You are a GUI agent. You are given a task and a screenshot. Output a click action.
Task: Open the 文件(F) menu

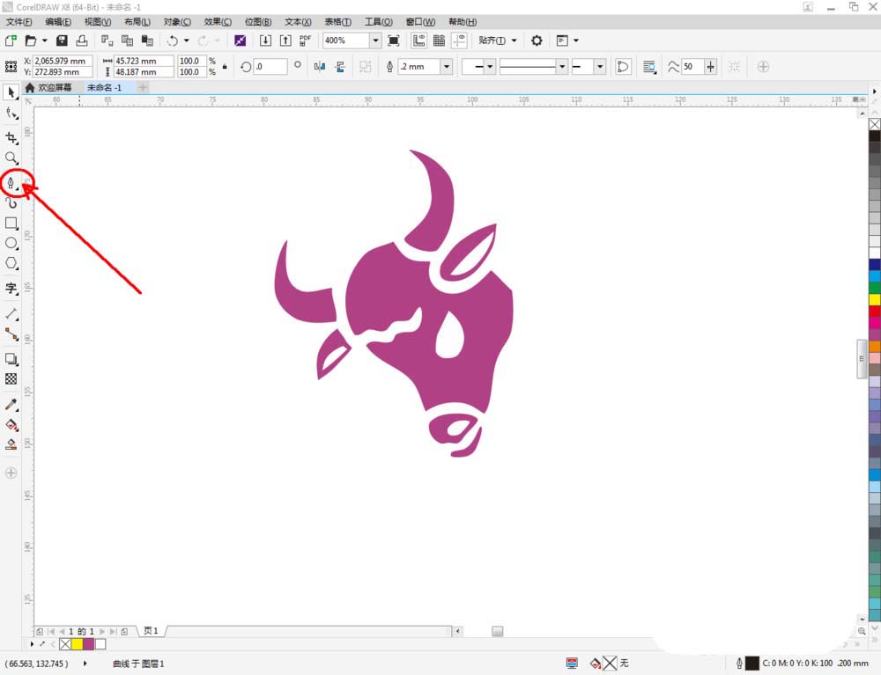click(19, 21)
